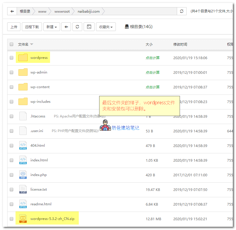Screen dimensions: 236x230
Task: Click the back arrow in the path bar
Action: (x=12, y=11)
